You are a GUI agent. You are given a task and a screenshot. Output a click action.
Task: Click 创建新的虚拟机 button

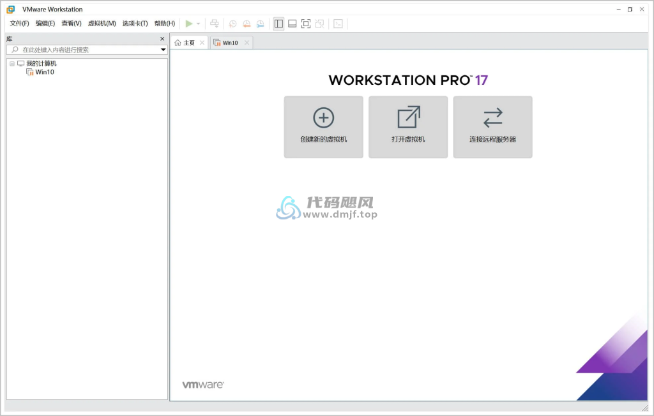coord(324,127)
